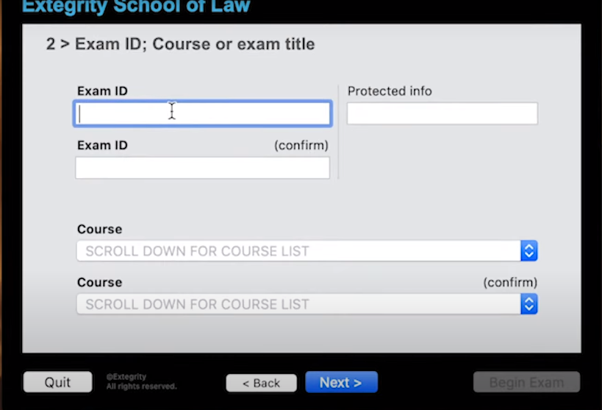Click the Protected info field
The height and width of the screenshot is (410, 602).
click(x=442, y=113)
